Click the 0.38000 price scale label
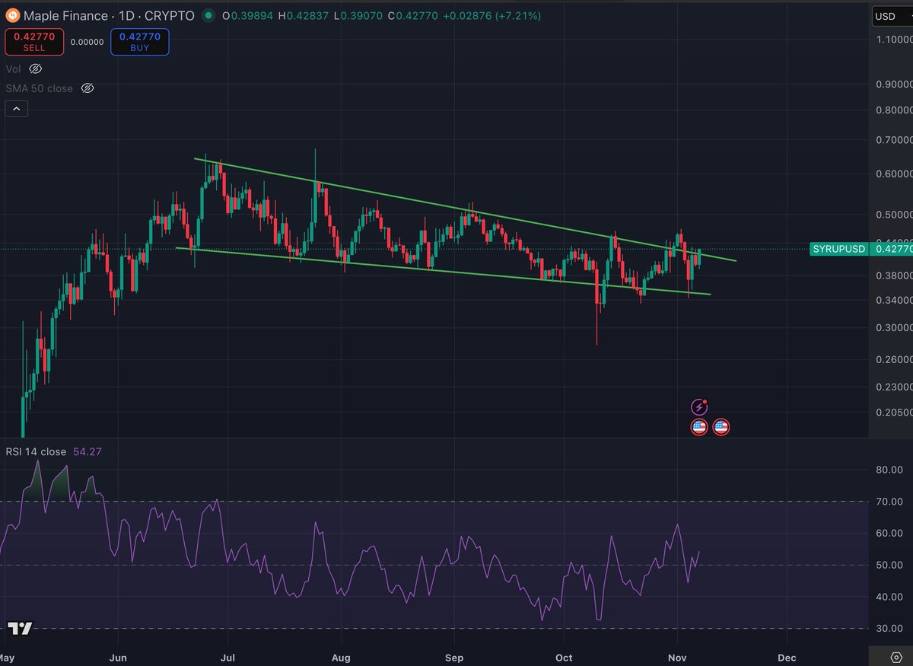Screen dimensions: 913x666 [895, 275]
